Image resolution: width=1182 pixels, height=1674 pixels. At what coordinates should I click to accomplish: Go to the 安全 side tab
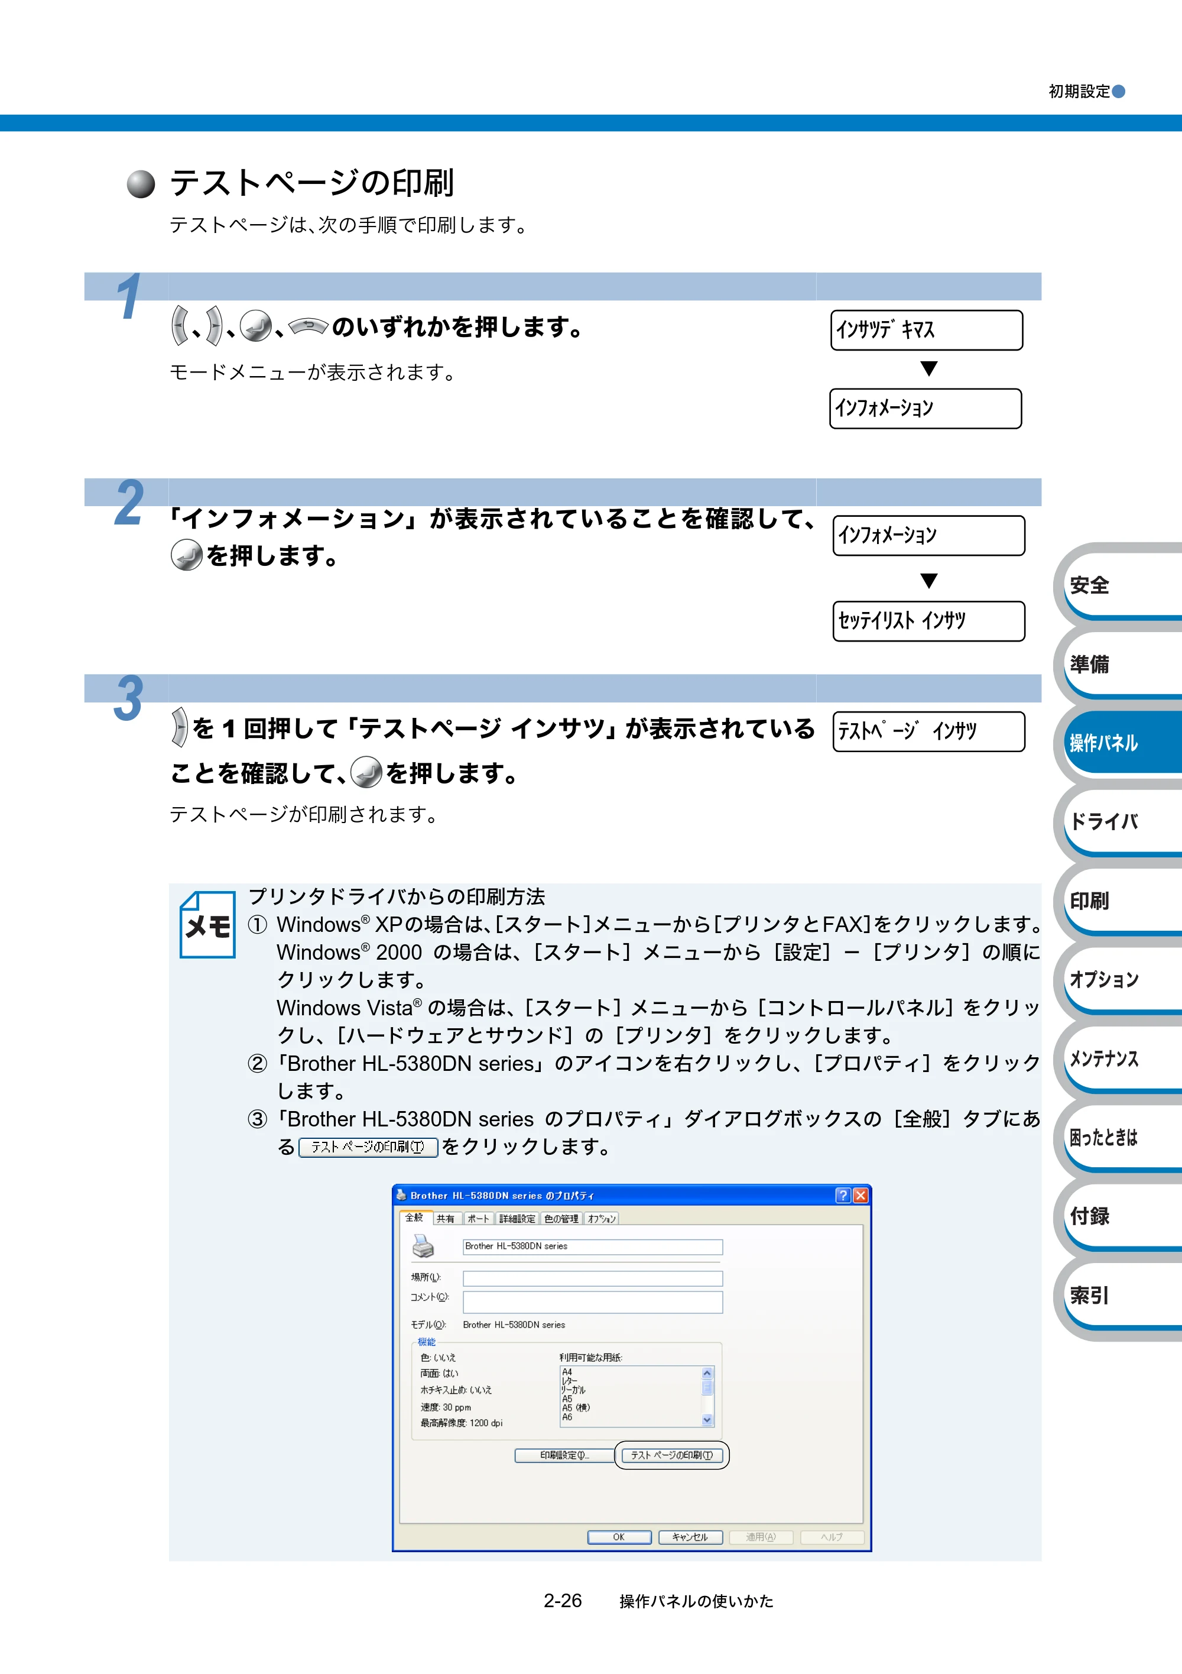(1122, 585)
